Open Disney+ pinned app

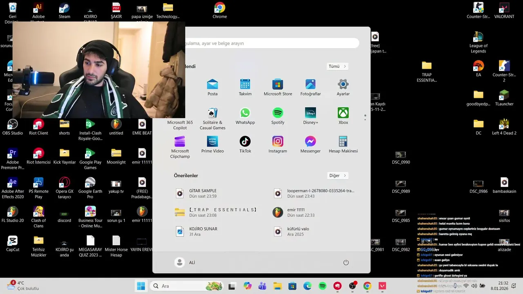click(x=311, y=116)
